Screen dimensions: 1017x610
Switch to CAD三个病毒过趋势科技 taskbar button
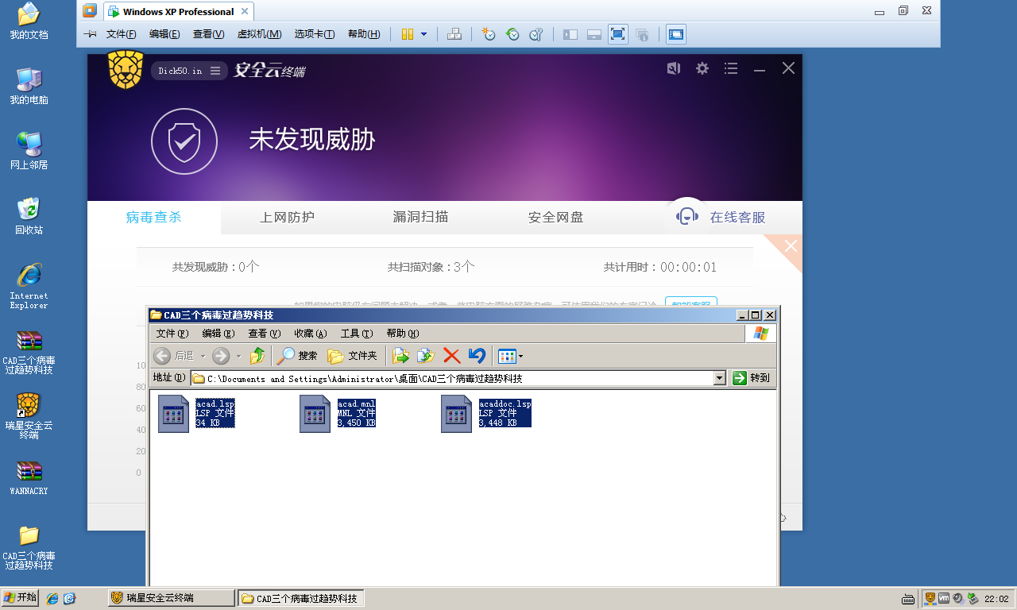point(301,598)
